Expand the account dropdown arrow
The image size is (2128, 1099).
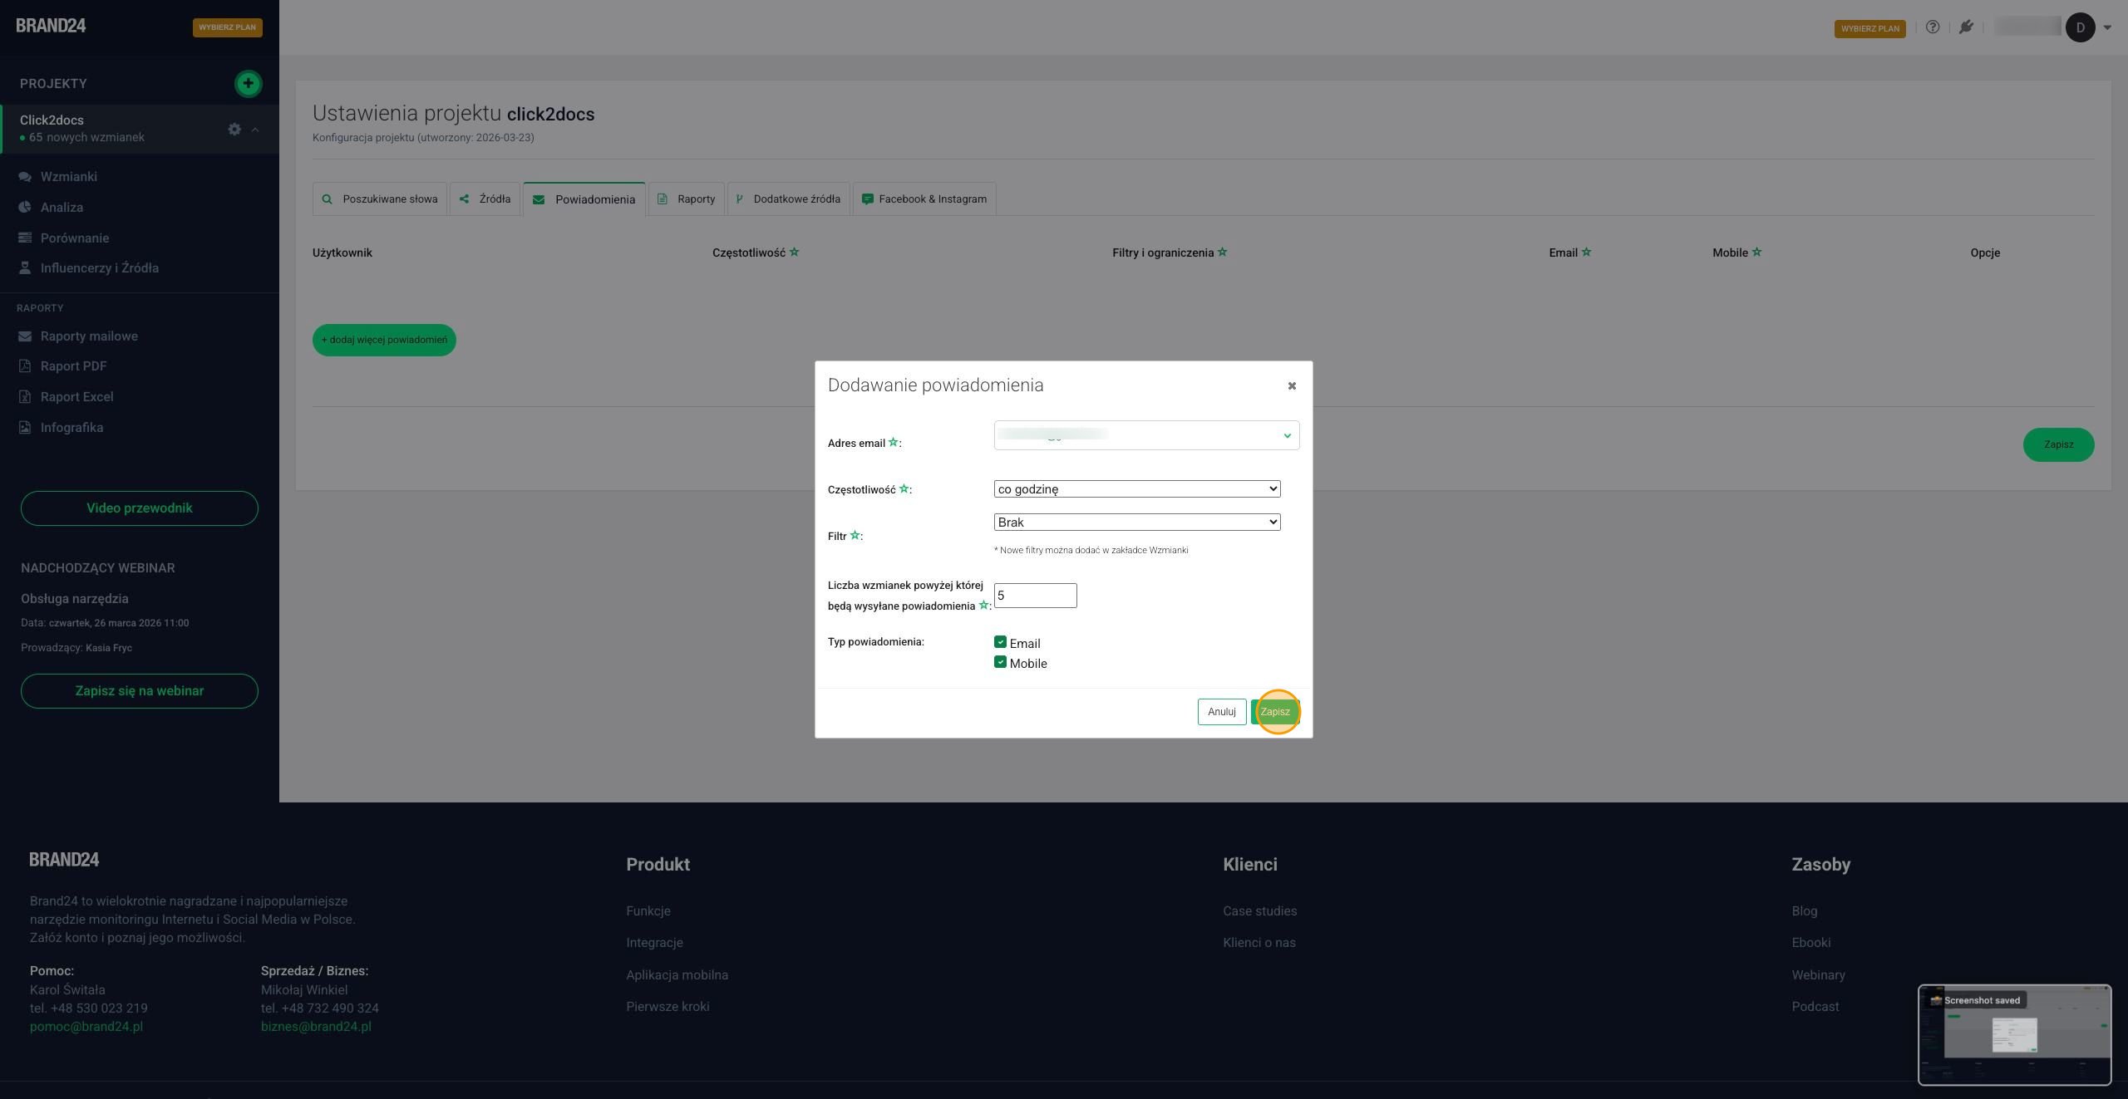pyautogui.click(x=2107, y=27)
